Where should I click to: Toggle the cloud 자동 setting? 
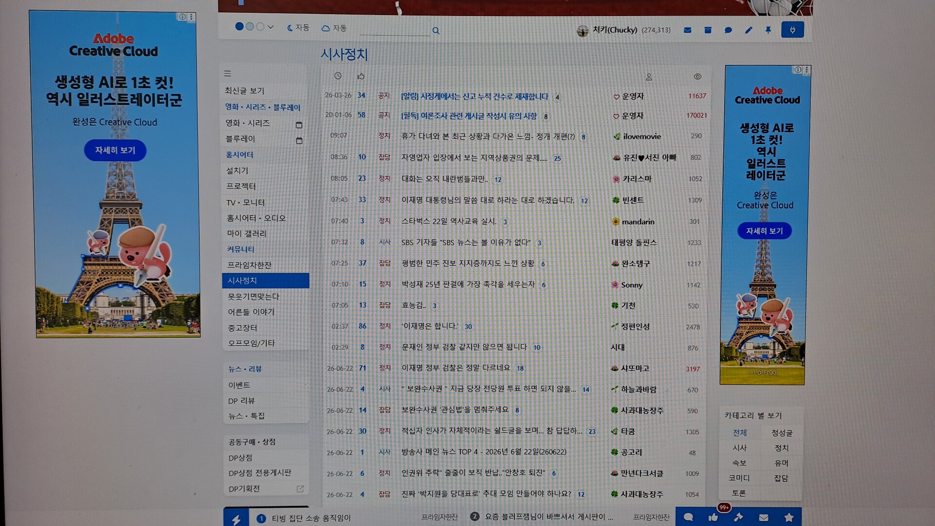click(x=334, y=28)
